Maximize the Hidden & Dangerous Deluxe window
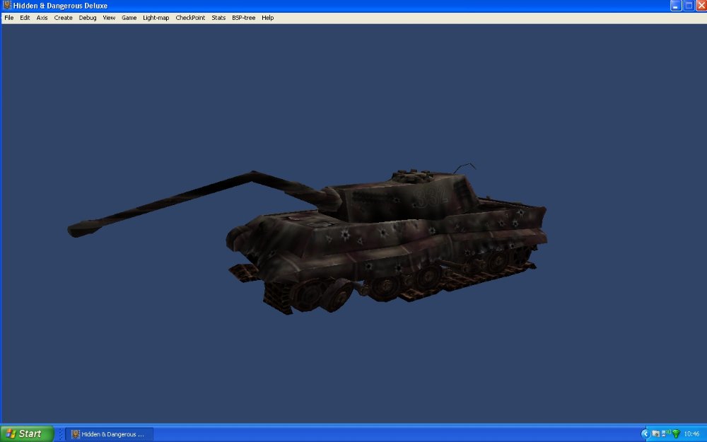This screenshot has height=442, width=707. [x=689, y=6]
